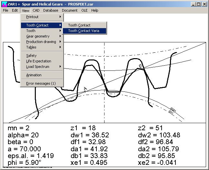This screenshot has height=170, width=209.
Task: Select Safety from View menu
Action: (31, 56)
